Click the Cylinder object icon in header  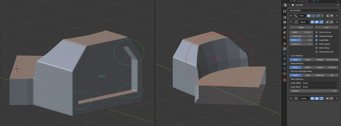293,5
